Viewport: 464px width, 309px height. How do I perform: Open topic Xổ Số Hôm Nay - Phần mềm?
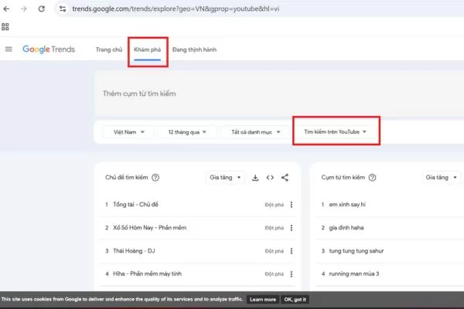(x=150, y=228)
